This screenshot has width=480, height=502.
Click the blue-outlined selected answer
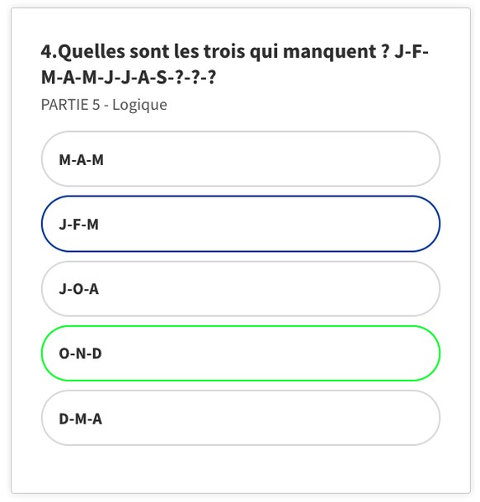tap(241, 224)
